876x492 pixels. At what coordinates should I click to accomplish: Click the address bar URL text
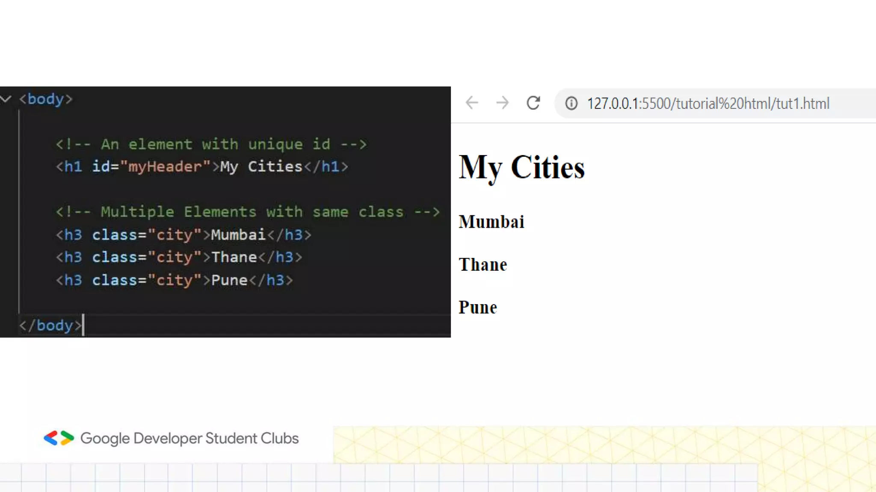point(708,103)
